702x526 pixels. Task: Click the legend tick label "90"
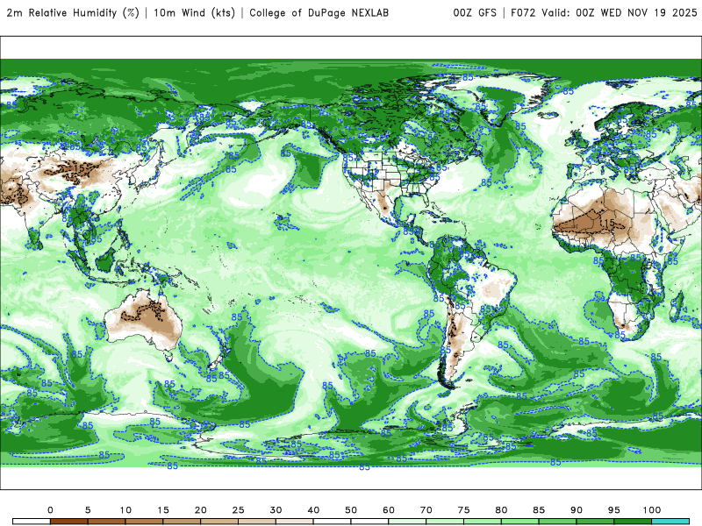pos(577,510)
